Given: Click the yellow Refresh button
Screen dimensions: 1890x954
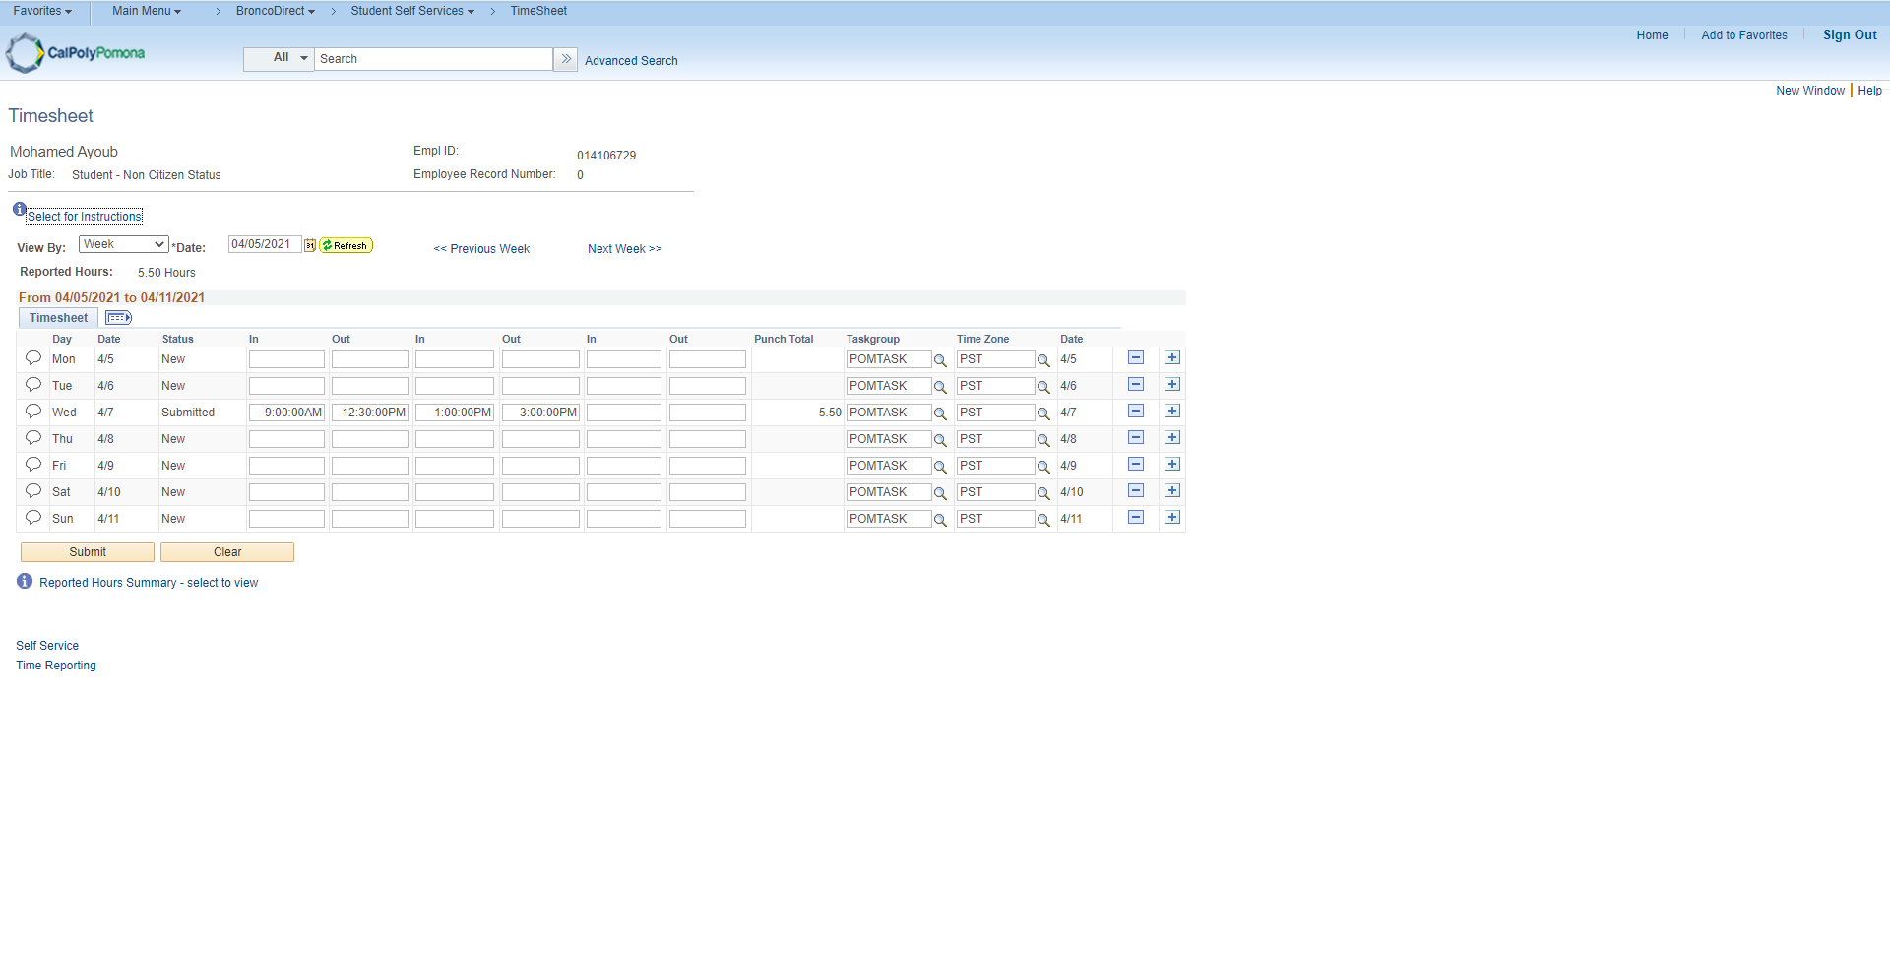Looking at the screenshot, I should [346, 246].
